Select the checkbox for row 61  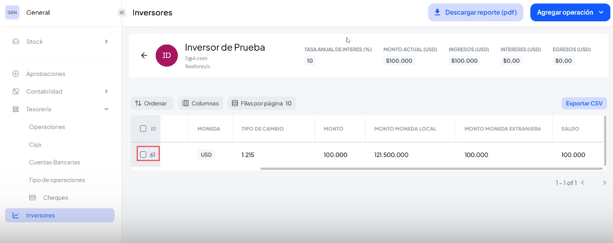(143, 154)
